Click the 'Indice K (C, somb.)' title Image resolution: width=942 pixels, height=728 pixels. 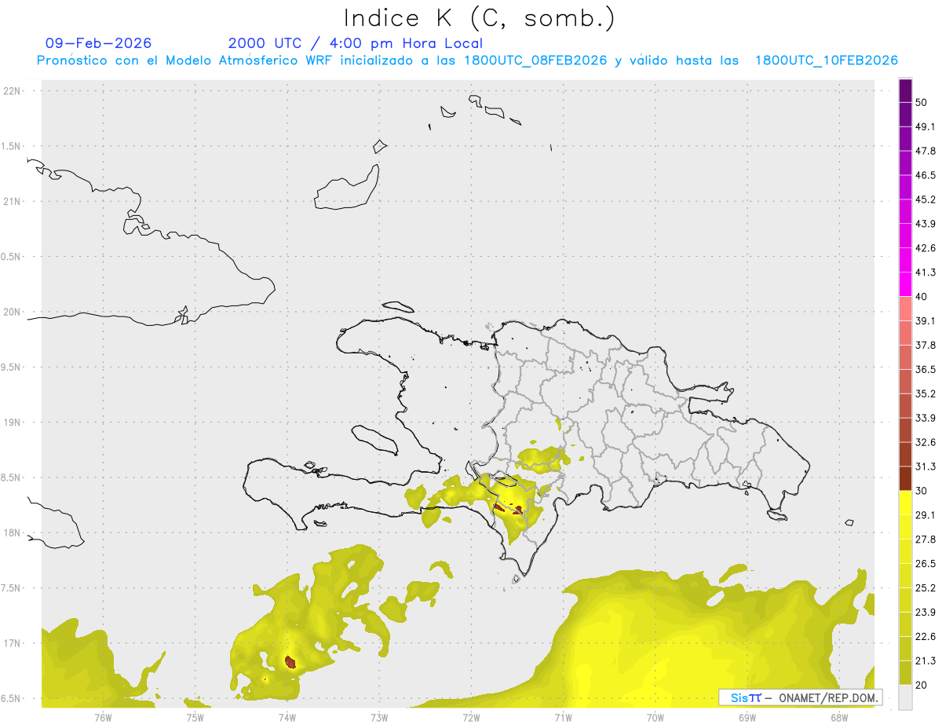pos(480,18)
